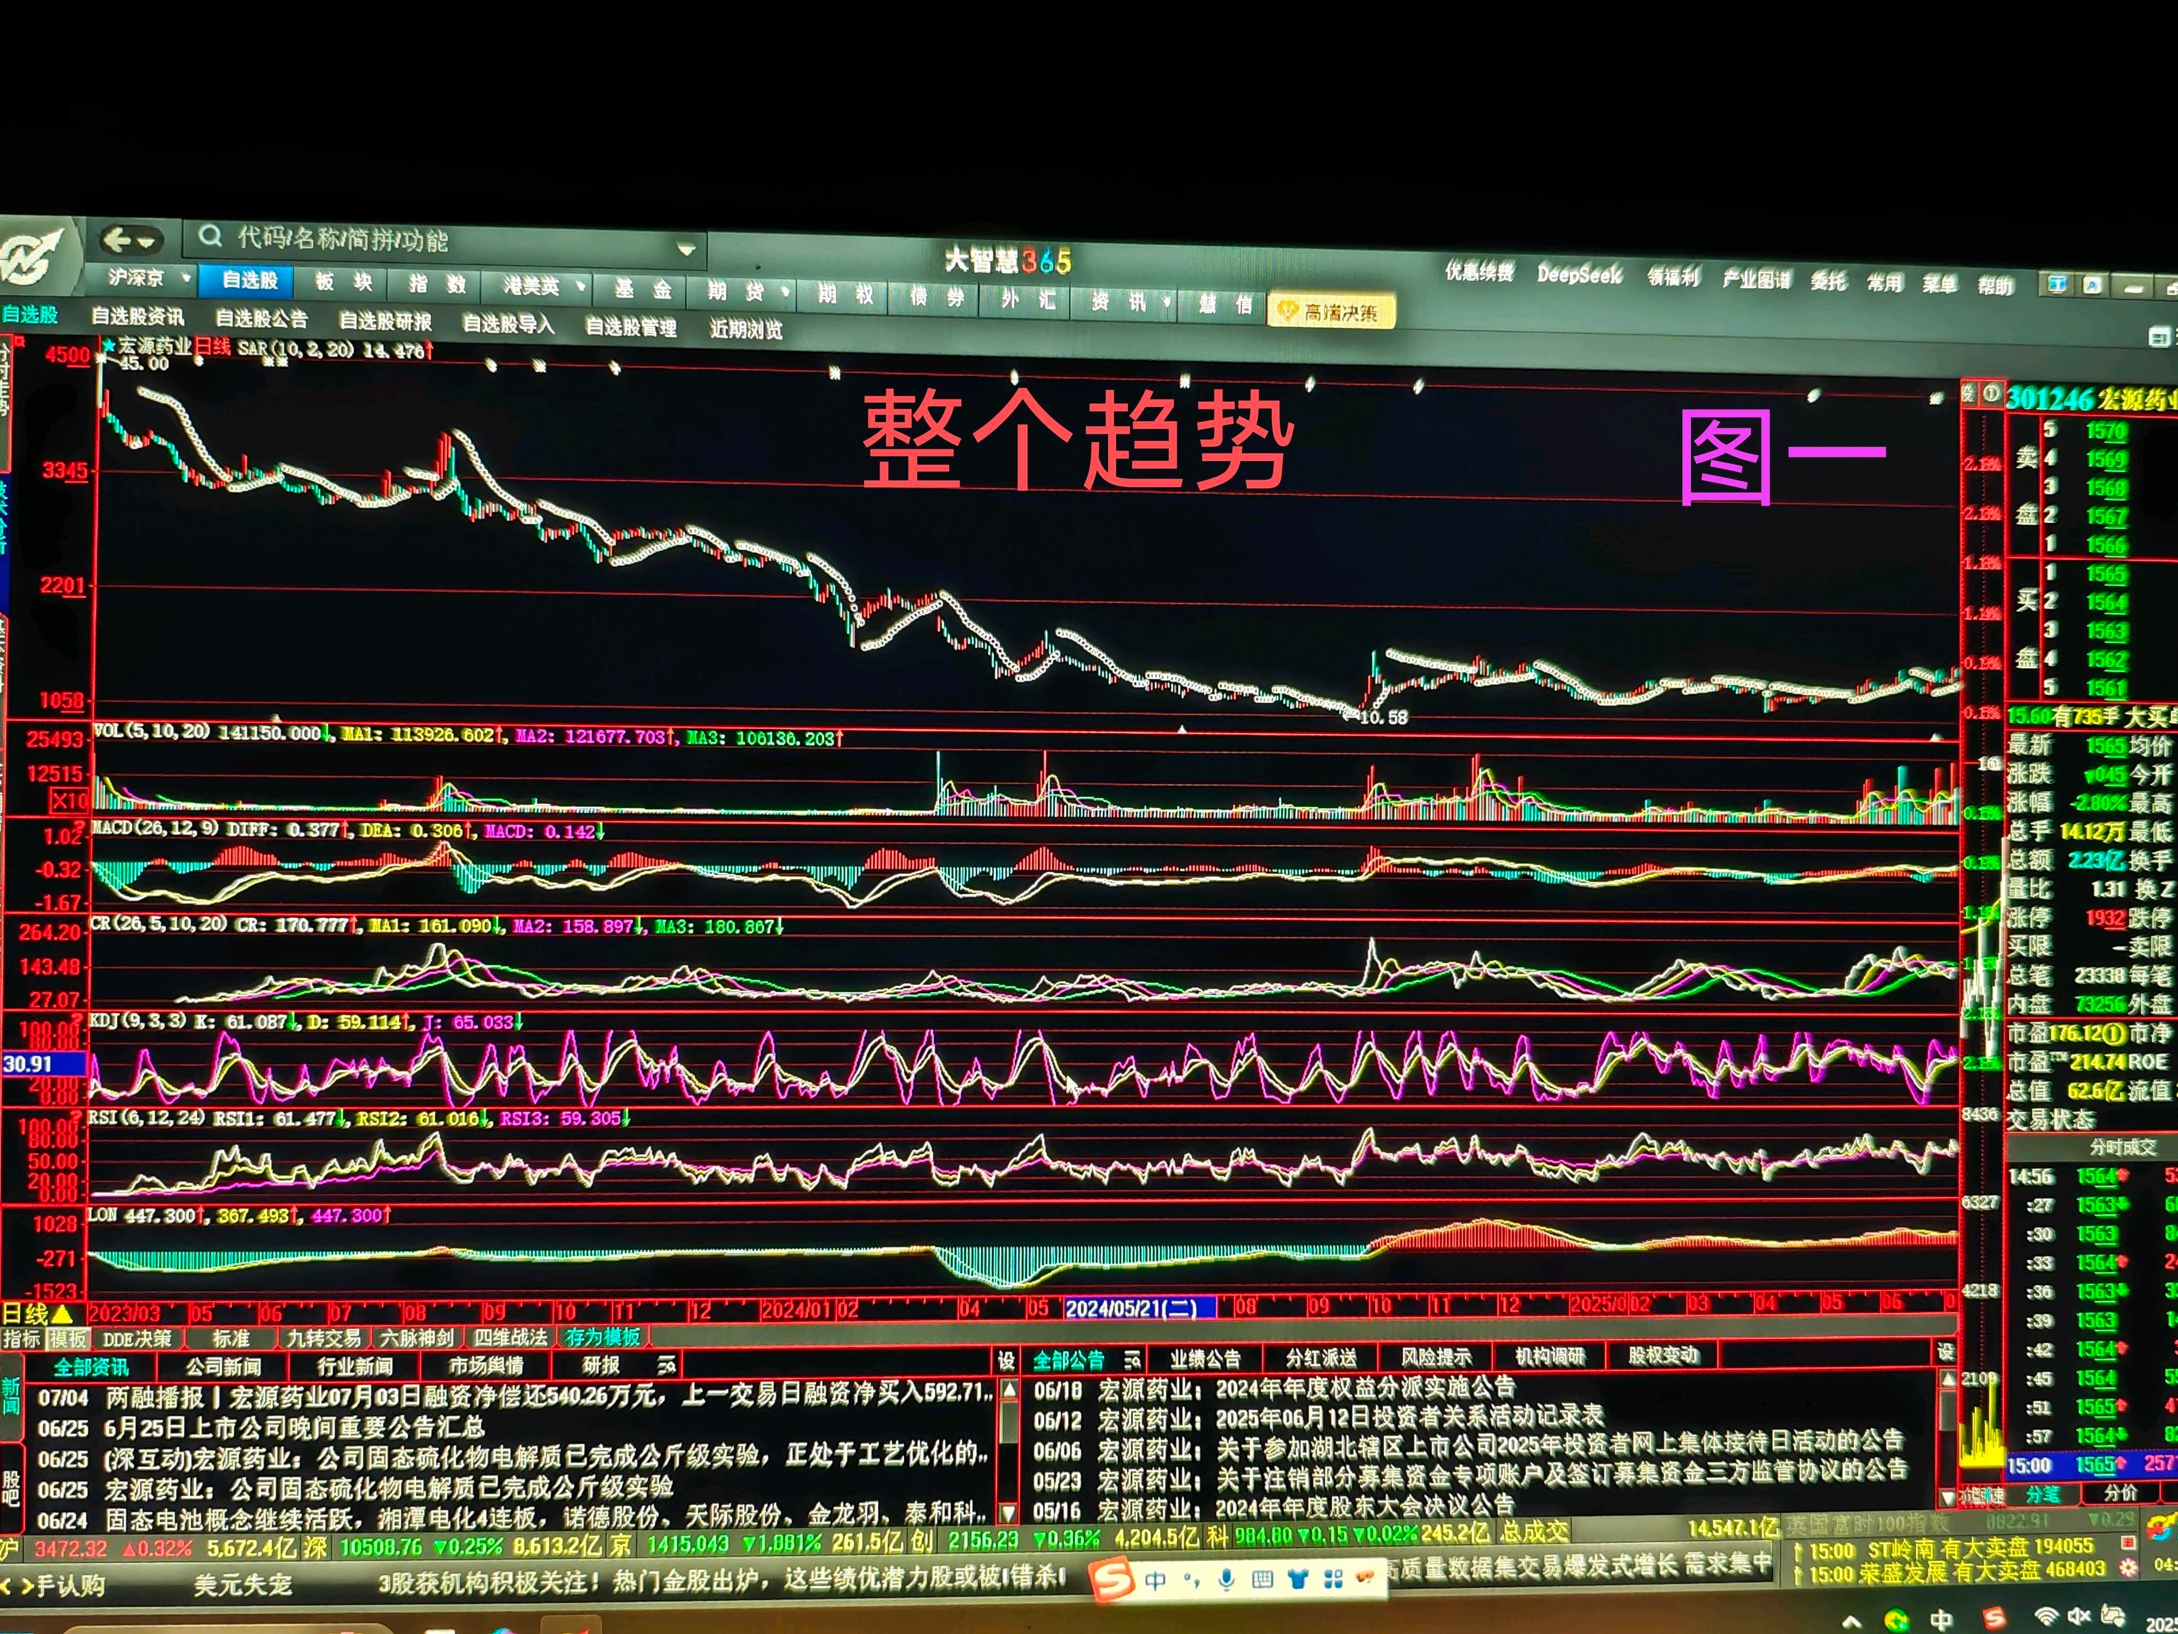Select the 全部资讯 news tab
This screenshot has height=1634, width=2178.
point(90,1367)
